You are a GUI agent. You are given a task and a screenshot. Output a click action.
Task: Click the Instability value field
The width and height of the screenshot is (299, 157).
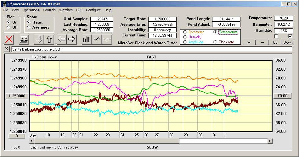click(x=162, y=30)
